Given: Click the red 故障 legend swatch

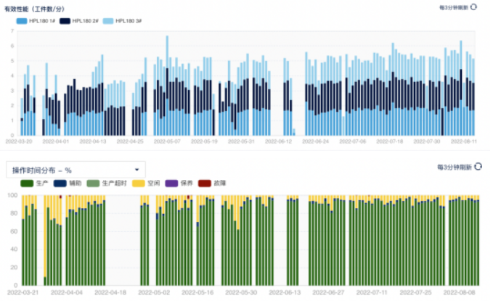Looking at the screenshot, I should click(x=205, y=184).
